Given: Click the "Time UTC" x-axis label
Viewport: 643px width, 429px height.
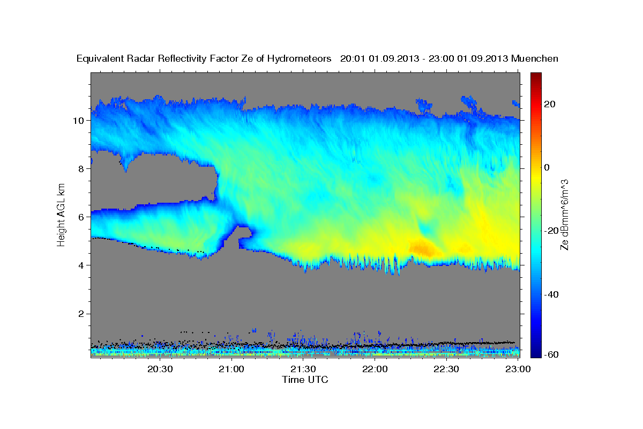Looking at the screenshot, I should tap(305, 380).
